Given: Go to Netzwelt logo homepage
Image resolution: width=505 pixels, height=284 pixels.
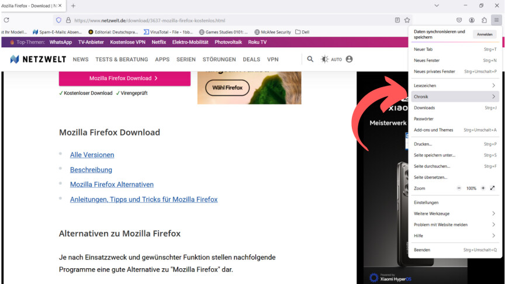Looking at the screenshot, I should coord(38,59).
